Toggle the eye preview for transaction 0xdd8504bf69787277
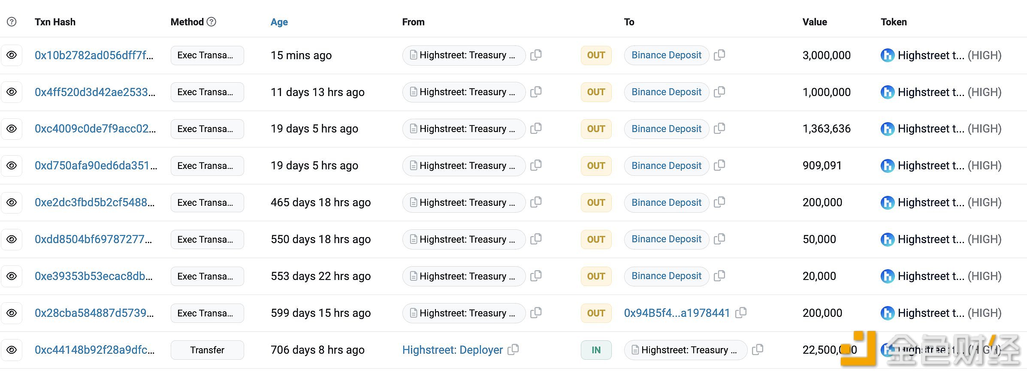Screen dimensions: 1027x373 [x=12, y=239]
